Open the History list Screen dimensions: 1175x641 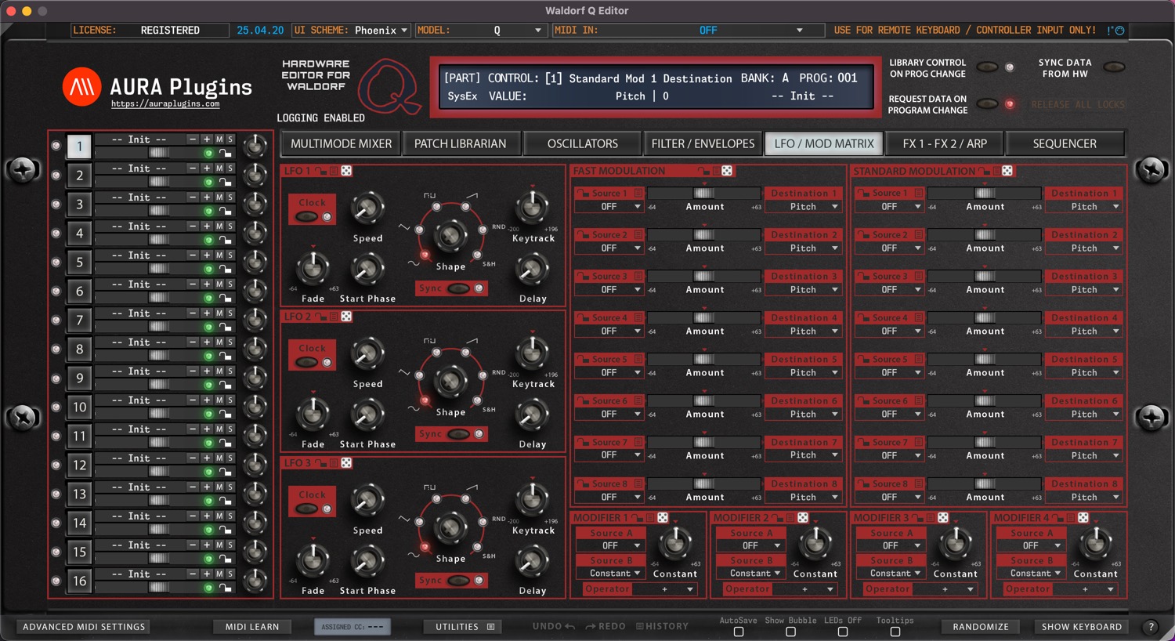(x=663, y=627)
